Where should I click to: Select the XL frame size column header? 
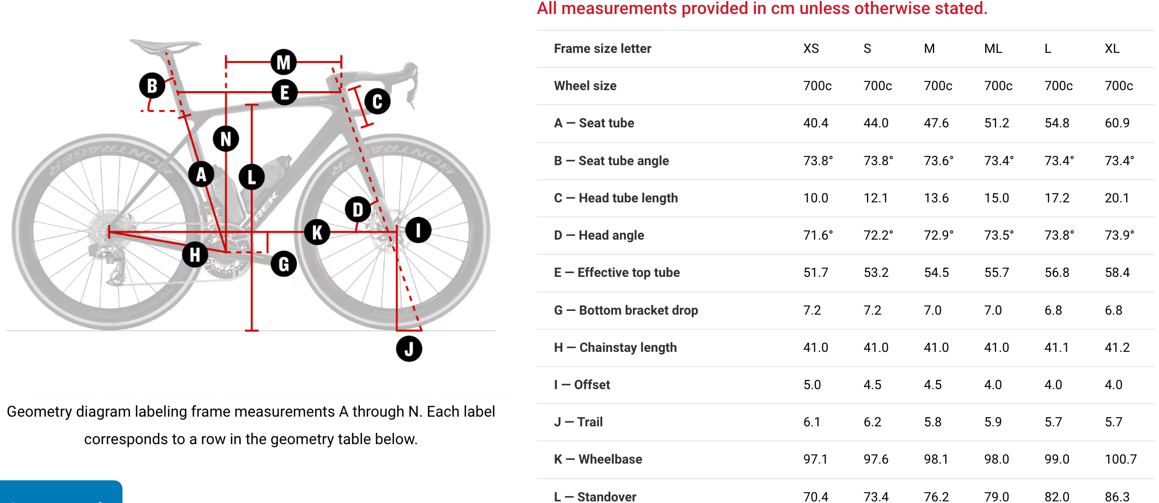(1112, 49)
